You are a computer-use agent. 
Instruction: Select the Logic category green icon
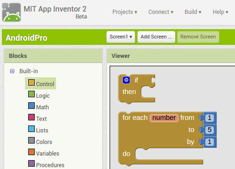coord(31,94)
